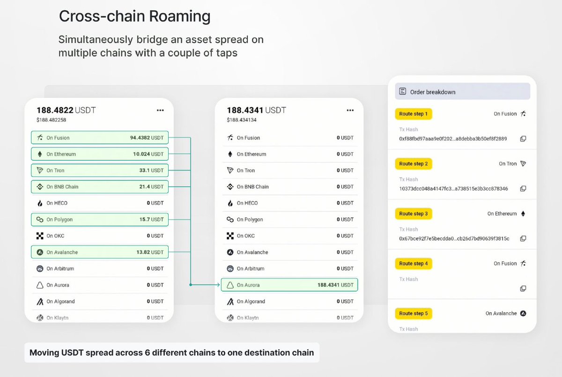562x377 pixels.
Task: Click the 188.4341 USDT total balance
Action: (256, 111)
